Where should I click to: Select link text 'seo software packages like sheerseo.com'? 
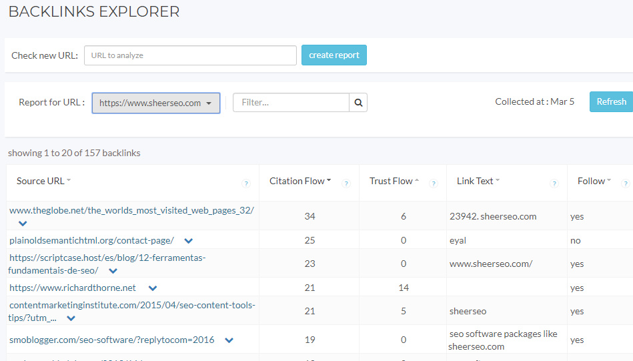point(503,340)
